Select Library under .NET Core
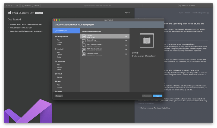217x128 pixels. tap(59, 67)
